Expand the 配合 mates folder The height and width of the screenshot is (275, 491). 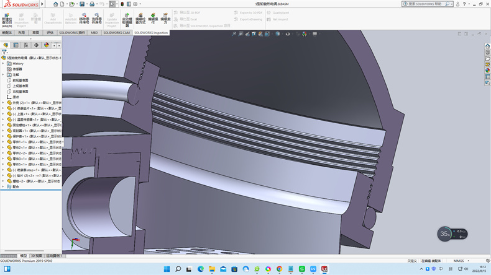click(x=3, y=186)
